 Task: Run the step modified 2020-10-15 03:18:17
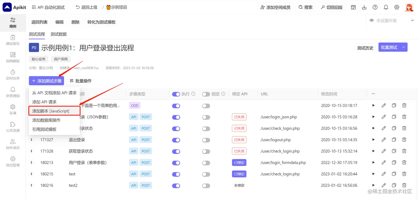373,105
